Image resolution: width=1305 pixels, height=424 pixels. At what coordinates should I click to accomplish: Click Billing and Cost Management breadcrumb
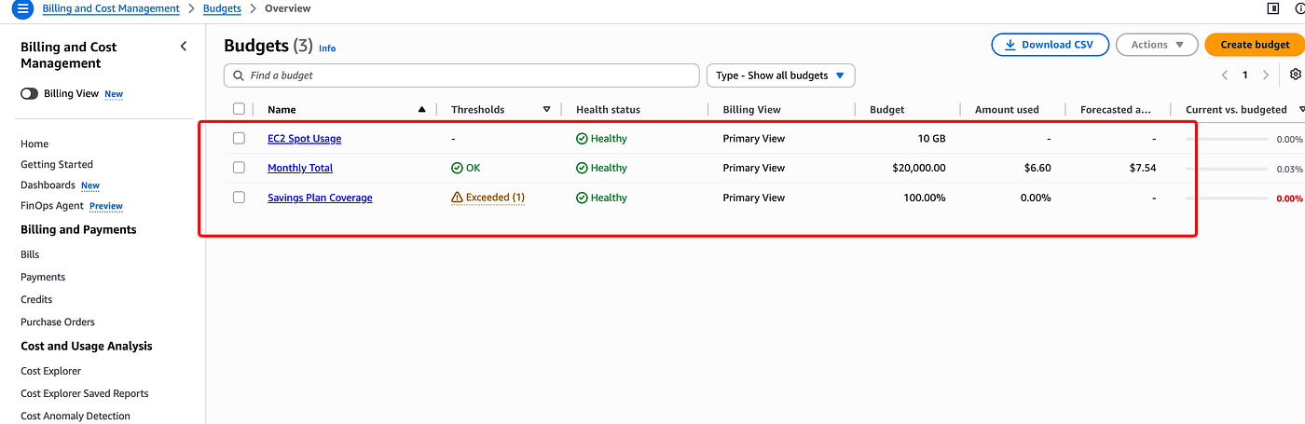tap(111, 8)
